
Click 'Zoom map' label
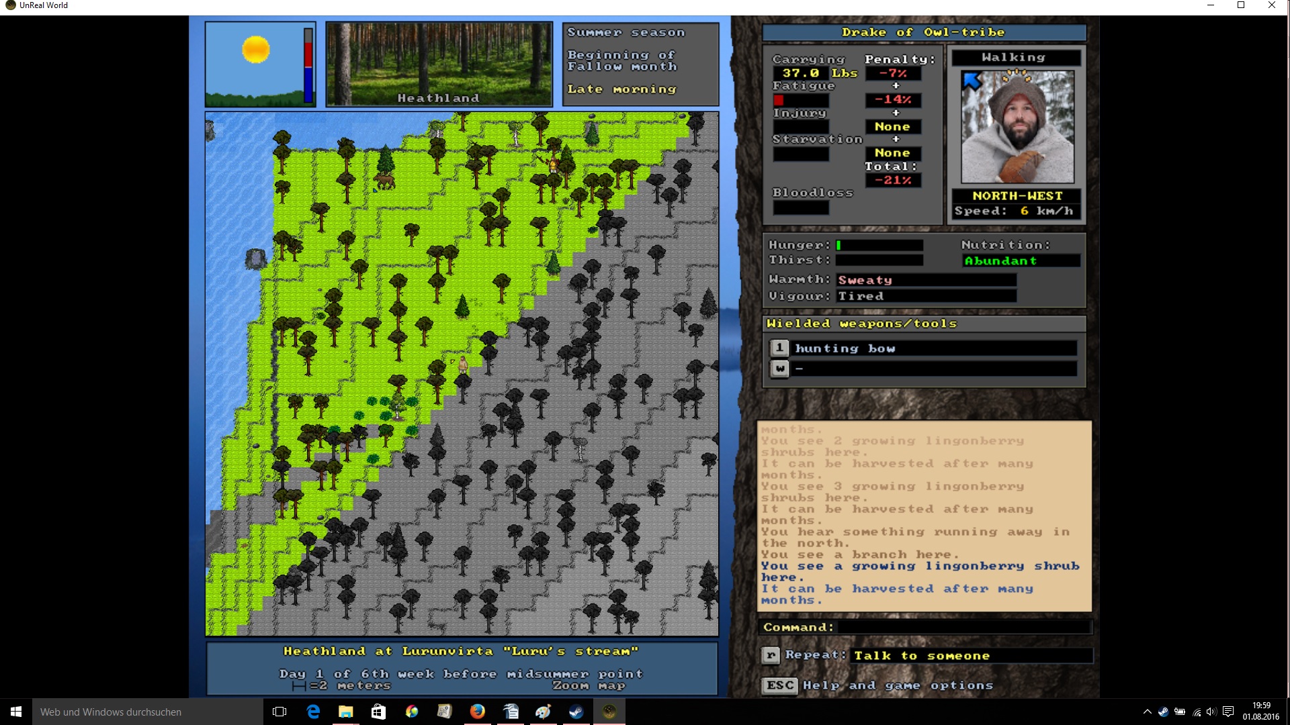(x=589, y=685)
